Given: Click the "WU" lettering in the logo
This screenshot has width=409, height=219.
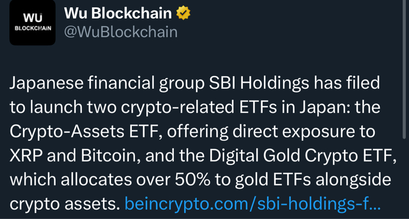Looking at the screenshot, I should 33,18.
